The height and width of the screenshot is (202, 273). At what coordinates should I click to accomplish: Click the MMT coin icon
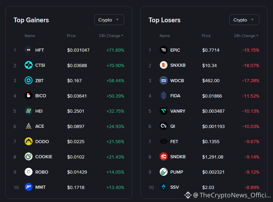coord(29,187)
